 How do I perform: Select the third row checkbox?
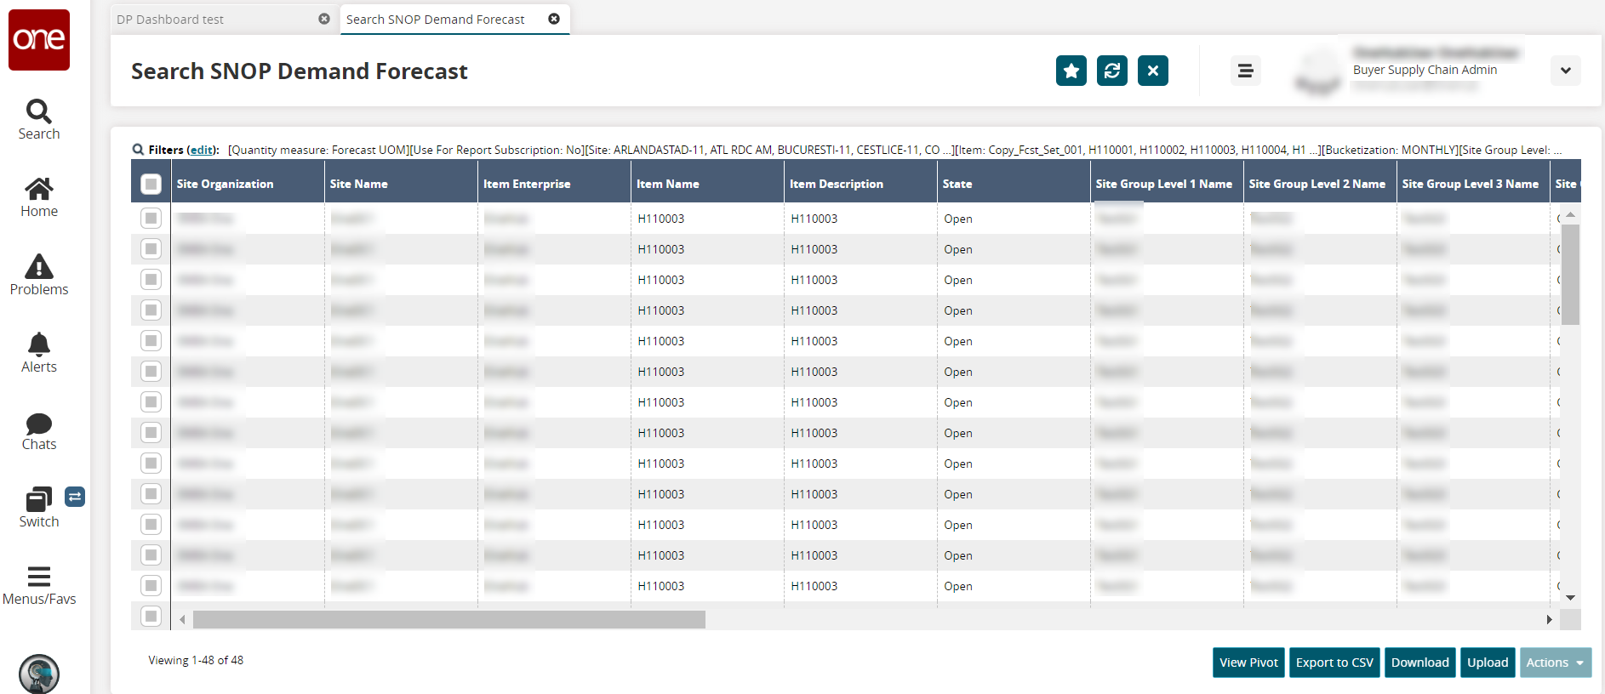point(151,280)
